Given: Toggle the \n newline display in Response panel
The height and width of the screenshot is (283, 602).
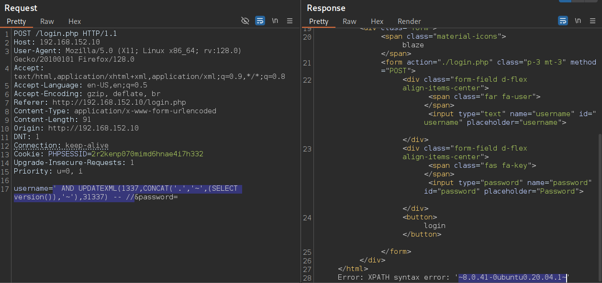Looking at the screenshot, I should pyautogui.click(x=578, y=21).
